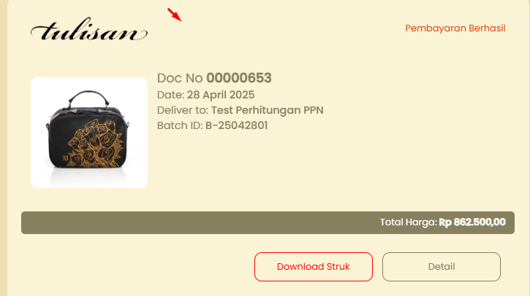Click the darker strip at left page edge

click(x=4, y=148)
